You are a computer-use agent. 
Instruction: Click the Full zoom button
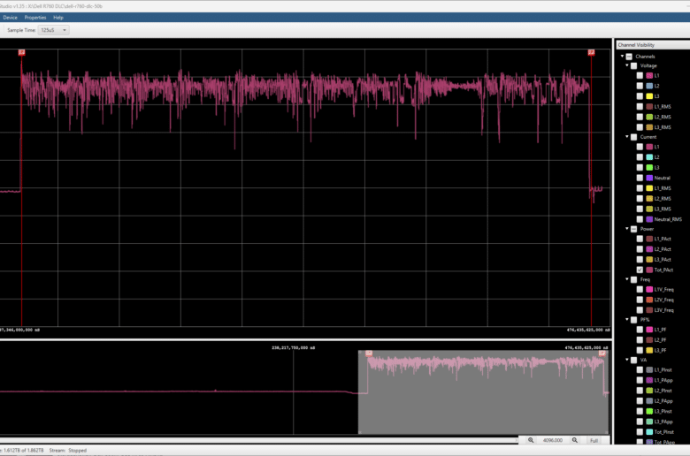[x=594, y=440]
